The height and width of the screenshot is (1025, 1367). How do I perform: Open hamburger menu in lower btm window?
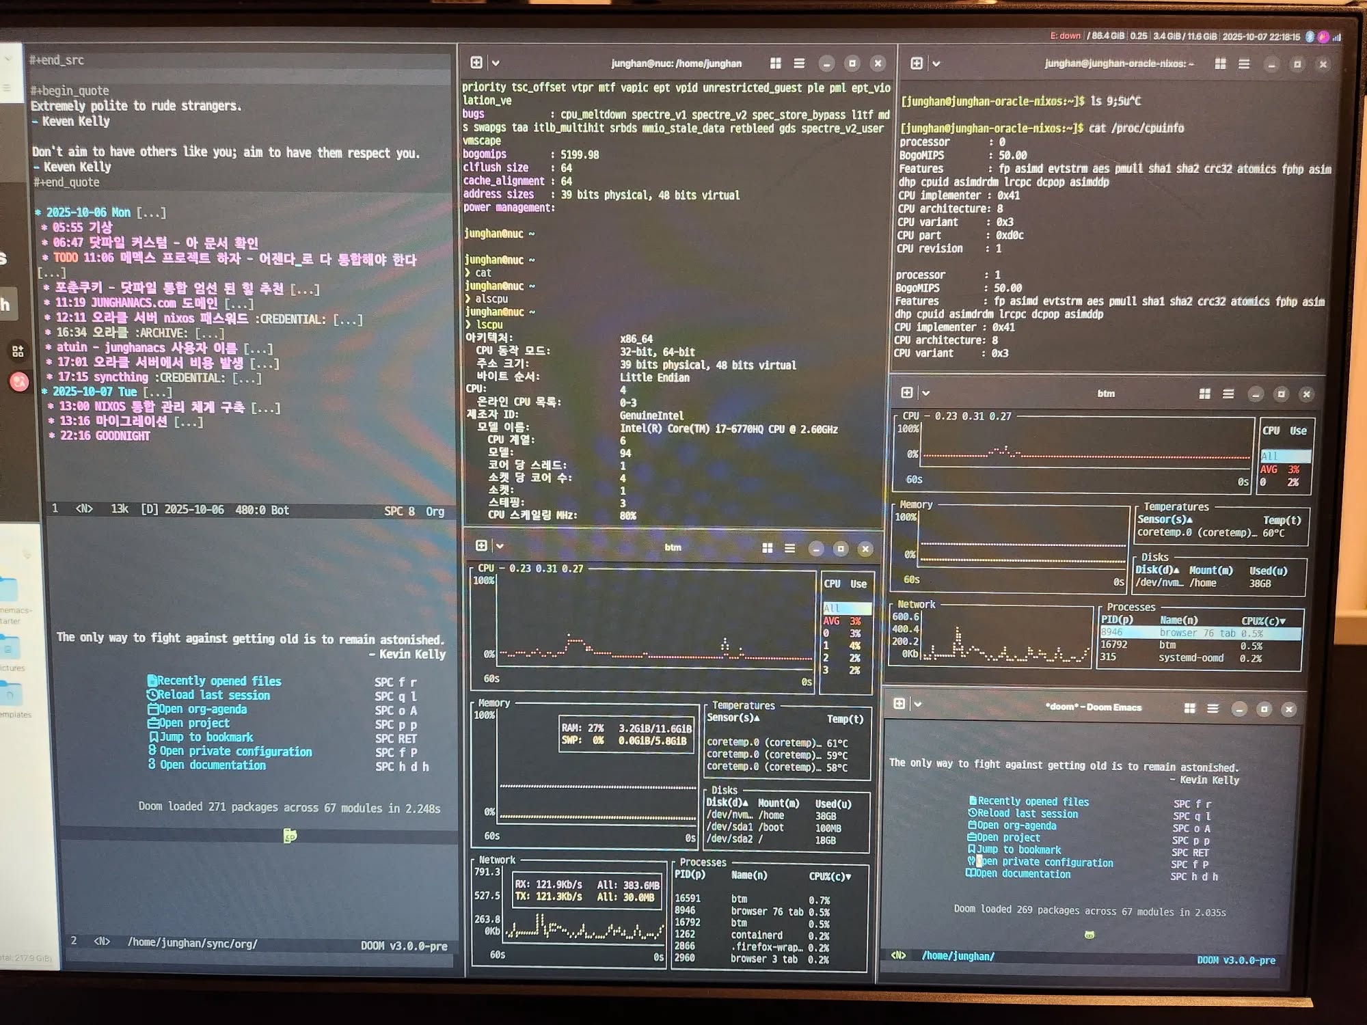(x=789, y=548)
